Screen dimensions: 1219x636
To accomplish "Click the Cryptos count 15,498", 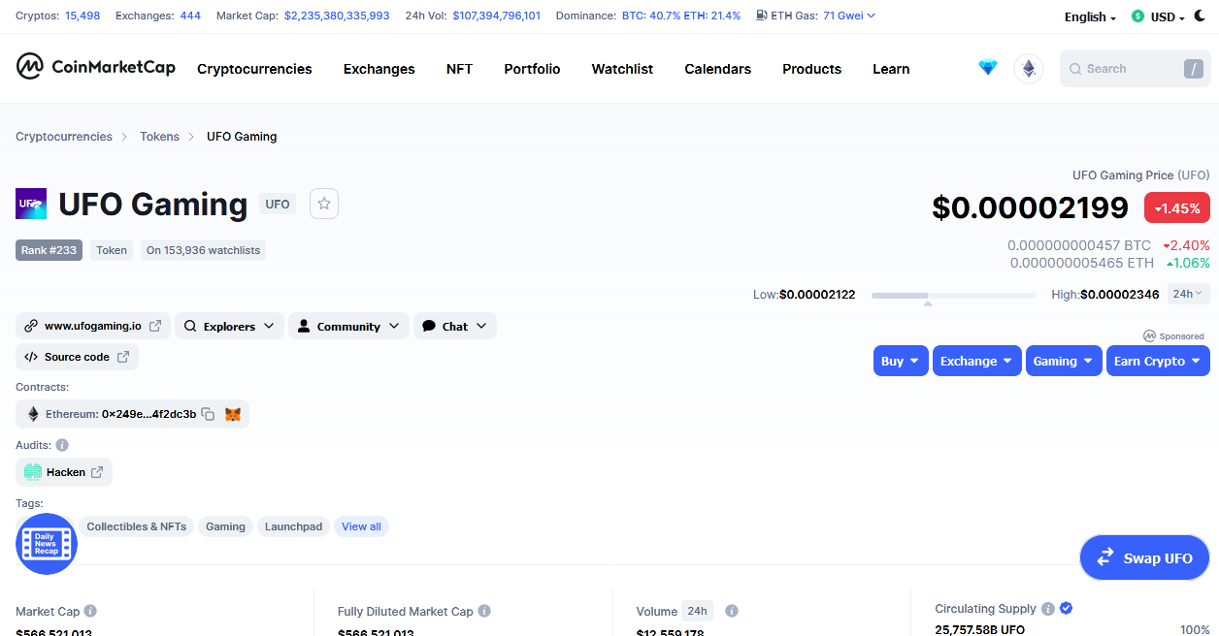I will (82, 16).
